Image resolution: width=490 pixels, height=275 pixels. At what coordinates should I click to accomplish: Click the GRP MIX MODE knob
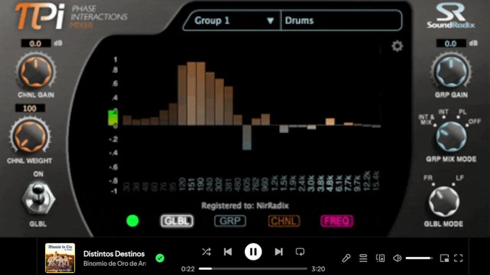[451, 137]
